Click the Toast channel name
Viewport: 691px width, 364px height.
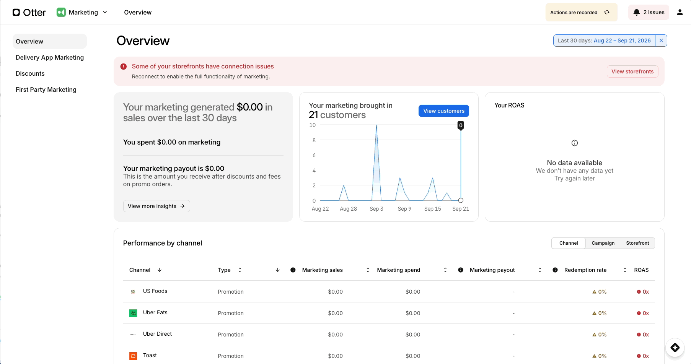tap(150, 355)
